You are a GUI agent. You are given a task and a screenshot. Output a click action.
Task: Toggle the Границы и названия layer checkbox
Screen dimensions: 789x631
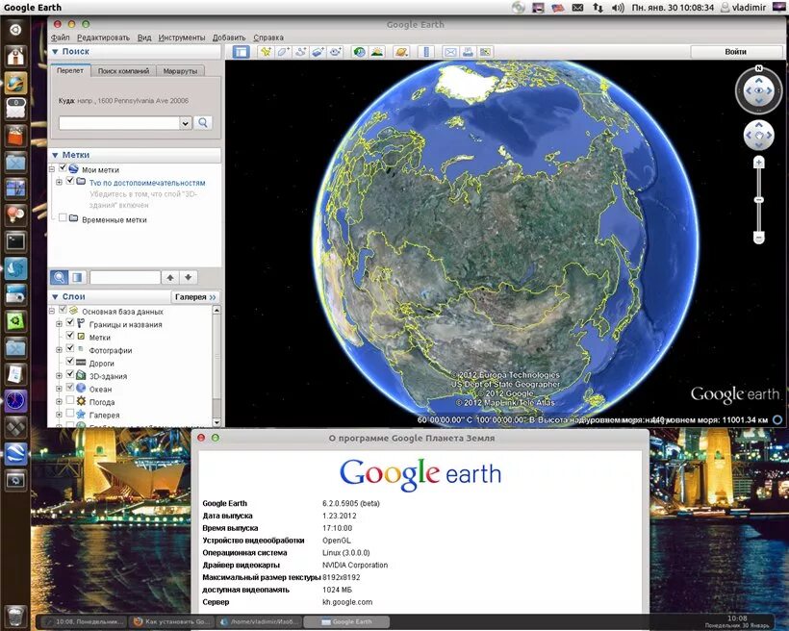(x=70, y=322)
